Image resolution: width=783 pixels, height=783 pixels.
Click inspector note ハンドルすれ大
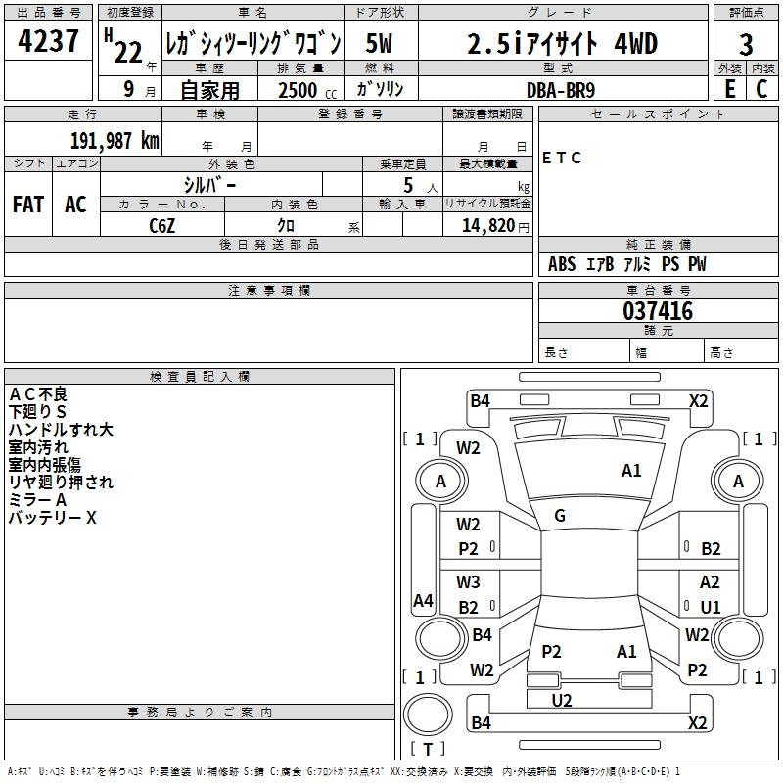61,430
